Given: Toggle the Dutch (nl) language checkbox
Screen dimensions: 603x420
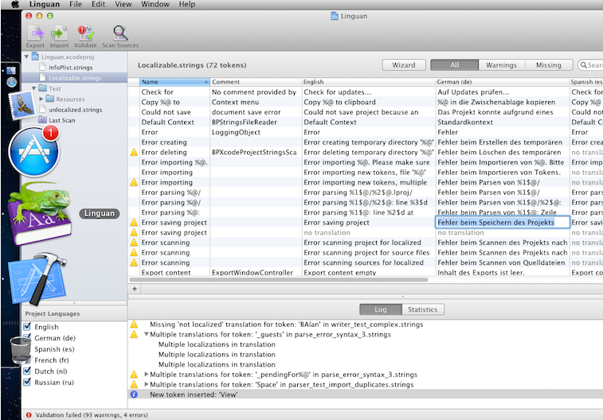Looking at the screenshot, I should click(x=28, y=371).
